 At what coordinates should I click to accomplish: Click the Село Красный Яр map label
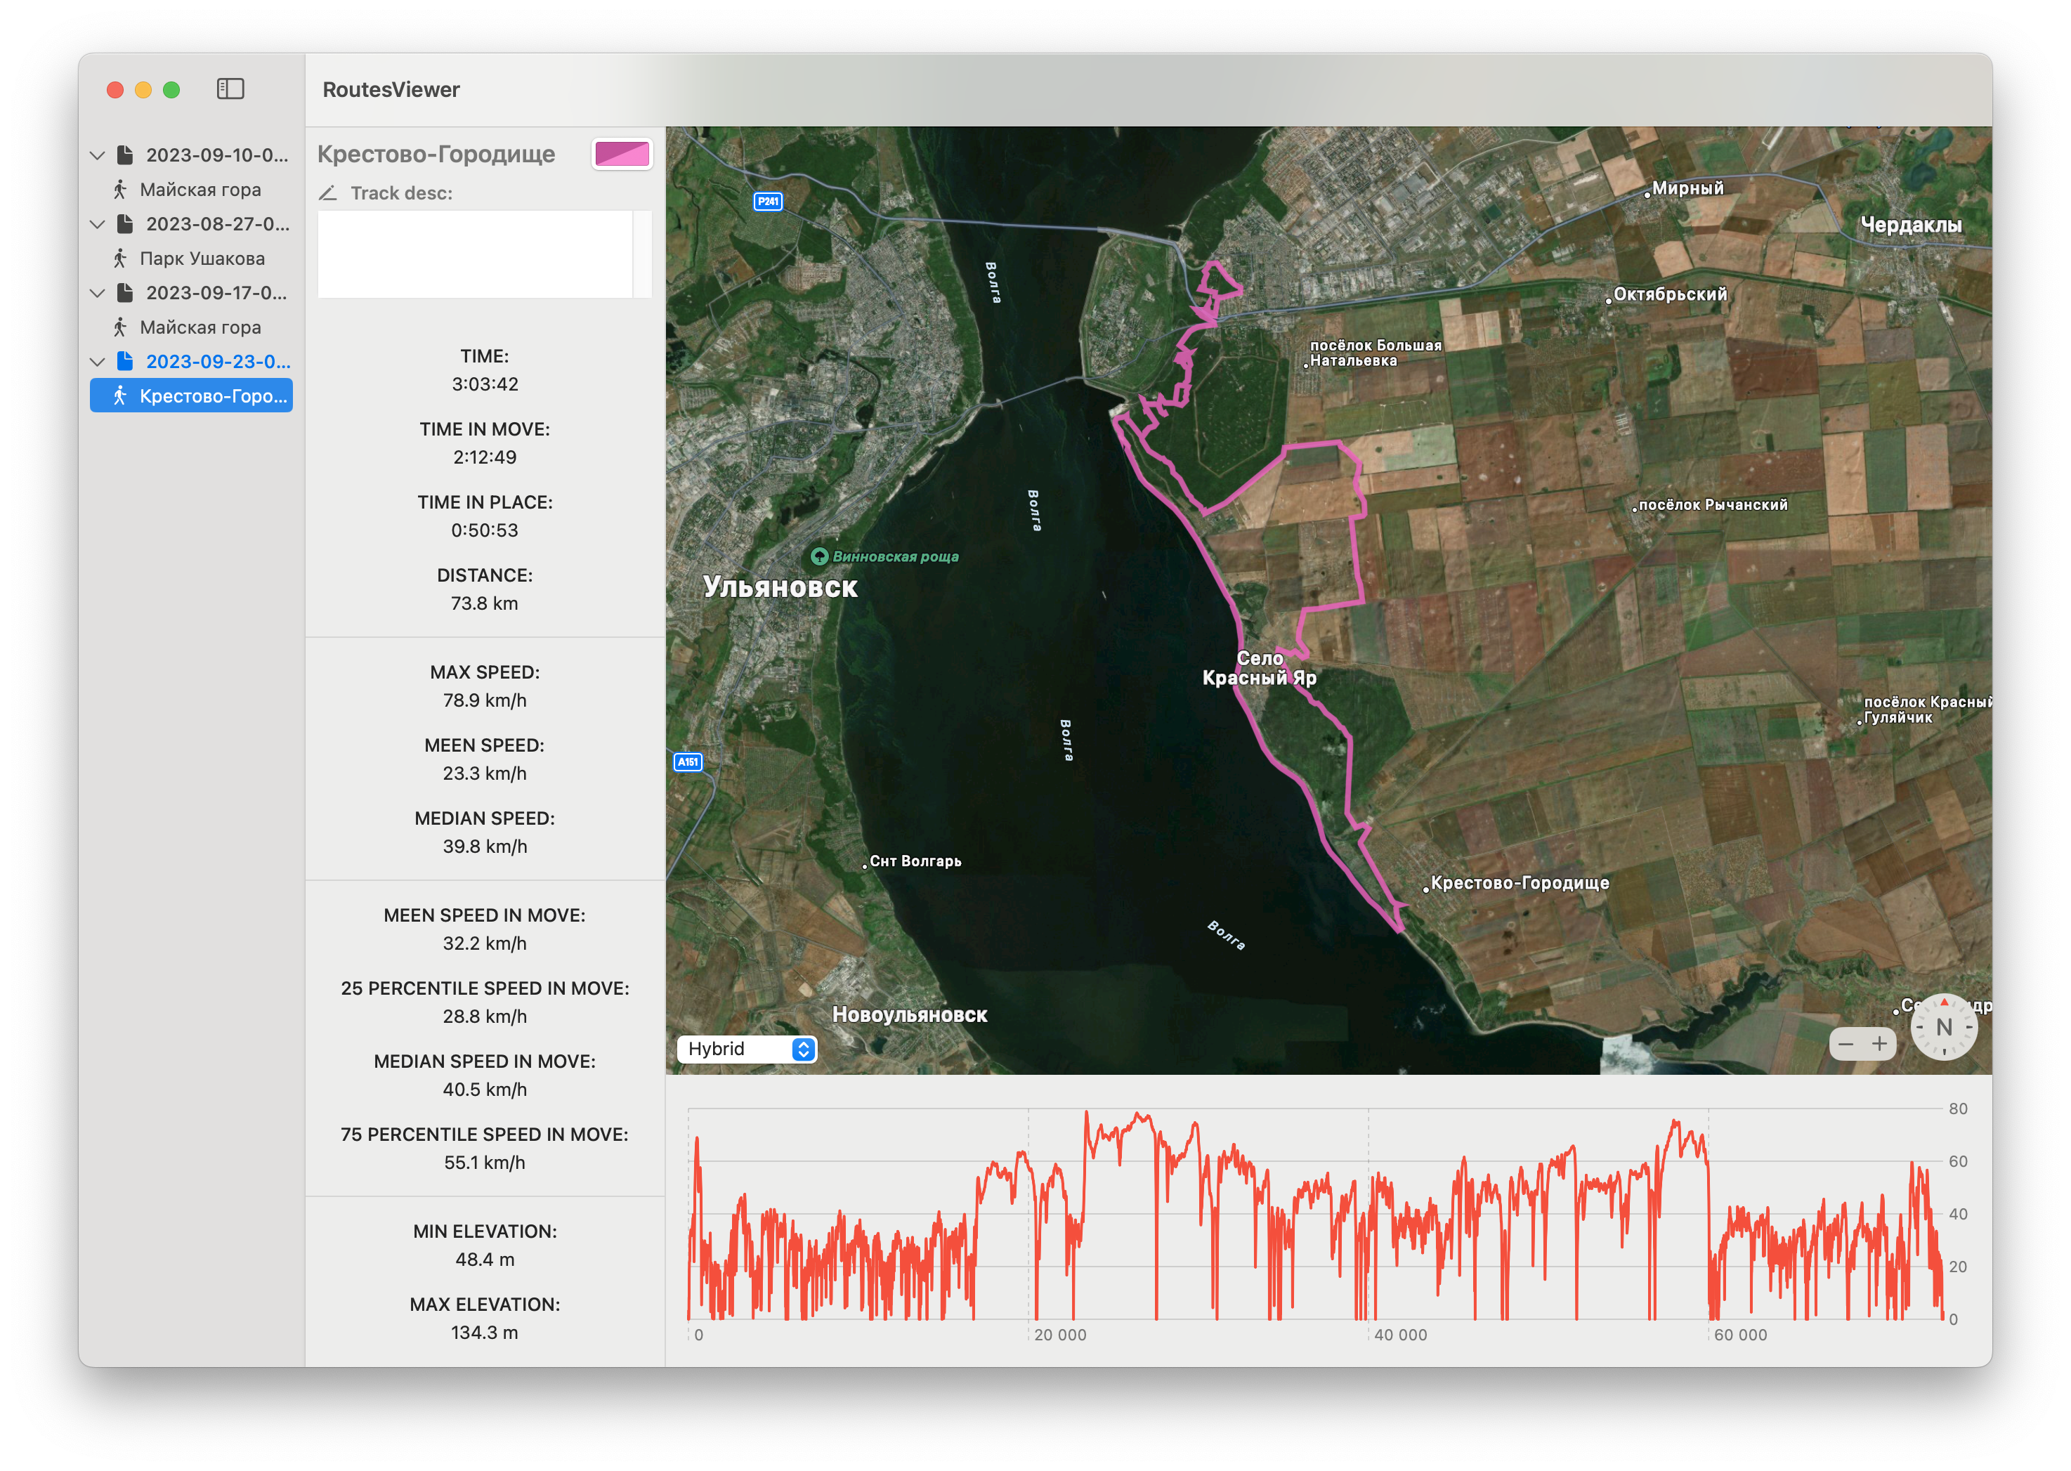point(1260,667)
